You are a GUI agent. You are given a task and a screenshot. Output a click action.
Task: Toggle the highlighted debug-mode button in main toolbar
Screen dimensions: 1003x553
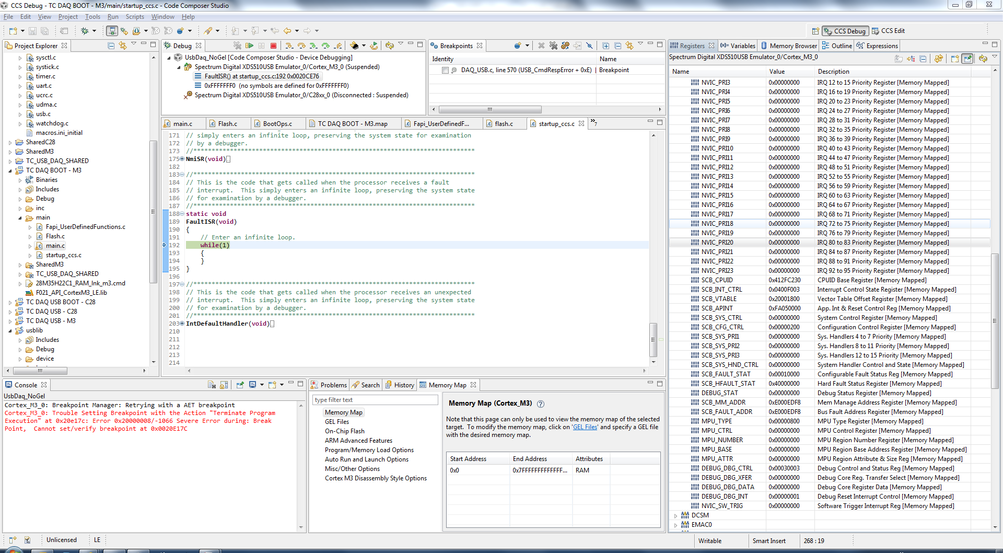[x=112, y=31]
